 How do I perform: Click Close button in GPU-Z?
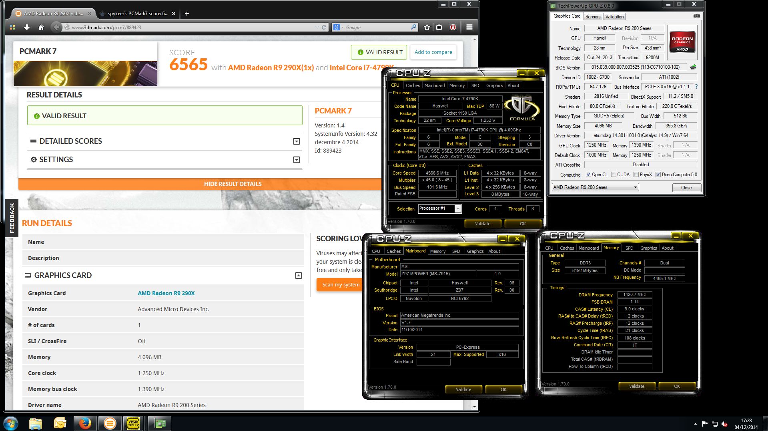point(686,188)
